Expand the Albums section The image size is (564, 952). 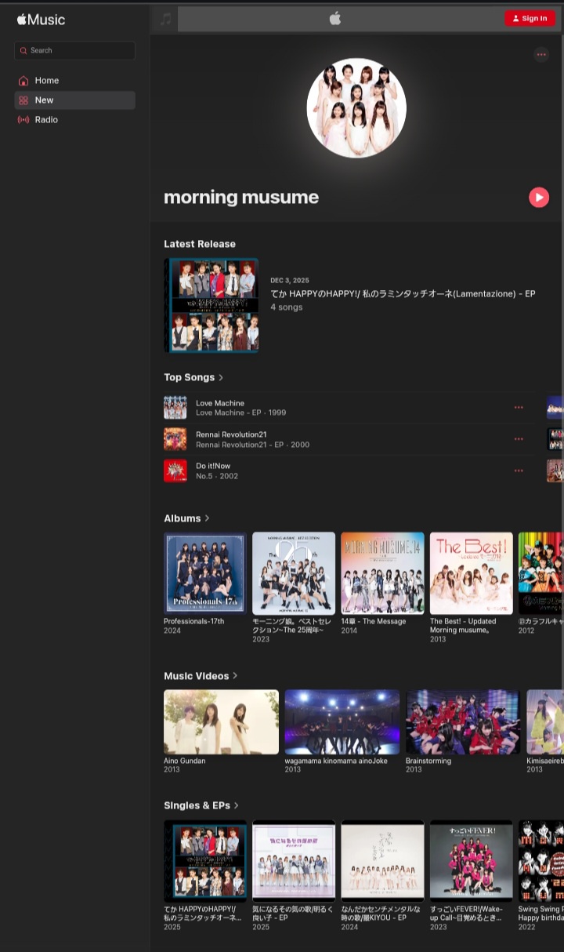click(186, 518)
